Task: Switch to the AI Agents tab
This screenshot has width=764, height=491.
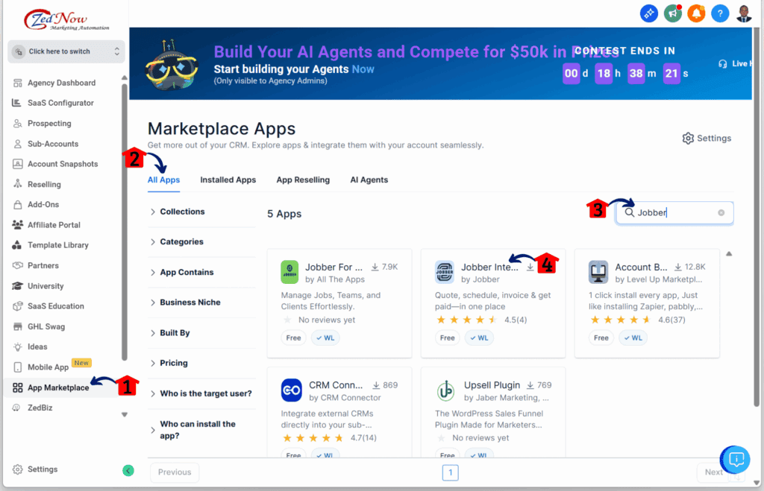Action: click(x=369, y=180)
